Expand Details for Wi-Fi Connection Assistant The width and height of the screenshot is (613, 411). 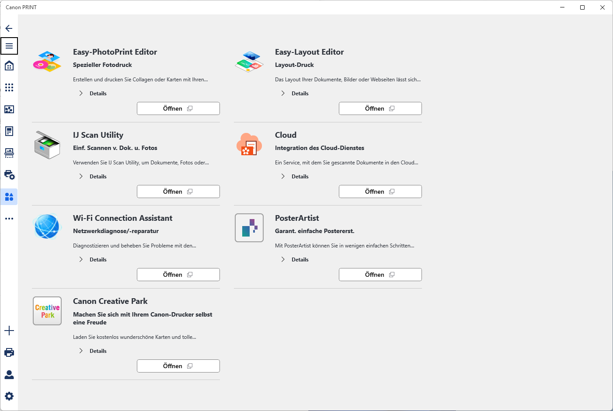coord(93,260)
